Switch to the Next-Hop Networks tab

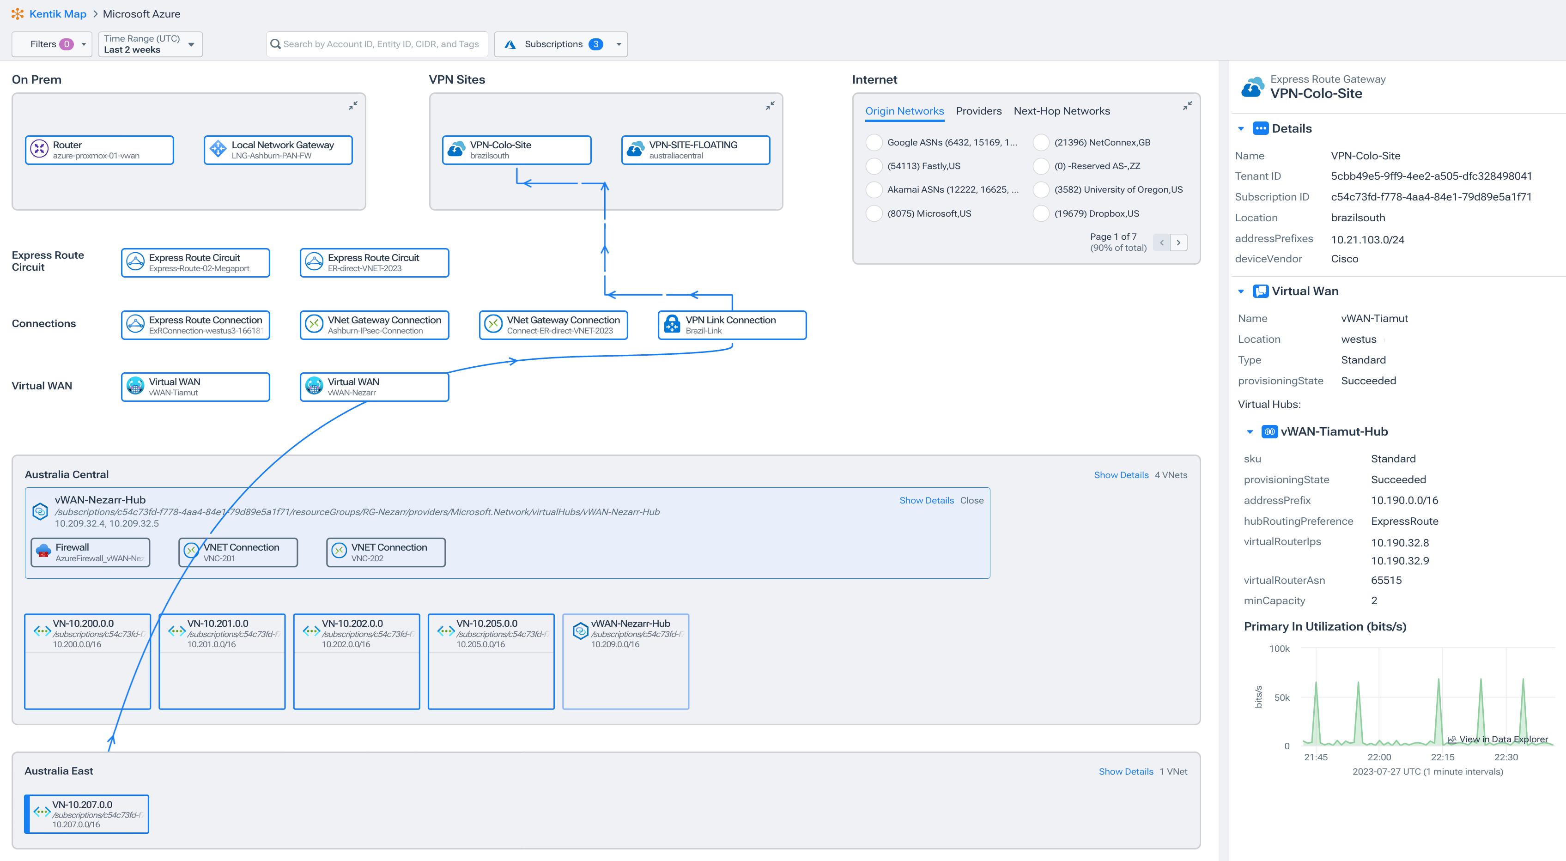(x=1062, y=111)
